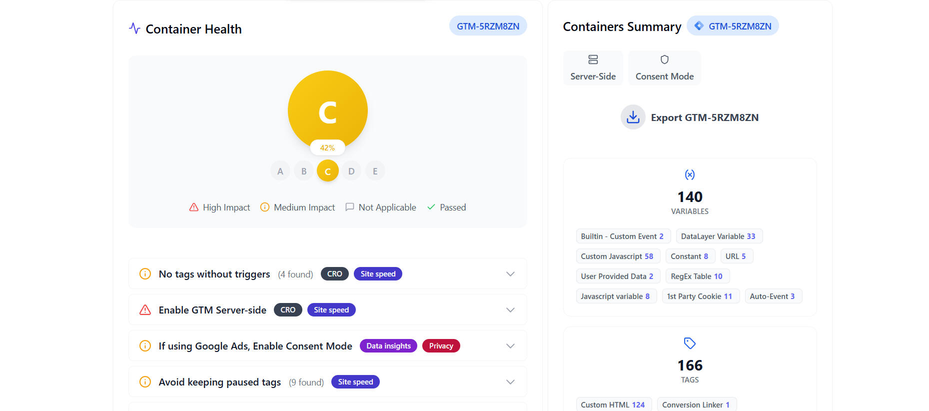929x411 pixels.
Task: Click the Conversion Linker 1 chip
Action: click(697, 404)
